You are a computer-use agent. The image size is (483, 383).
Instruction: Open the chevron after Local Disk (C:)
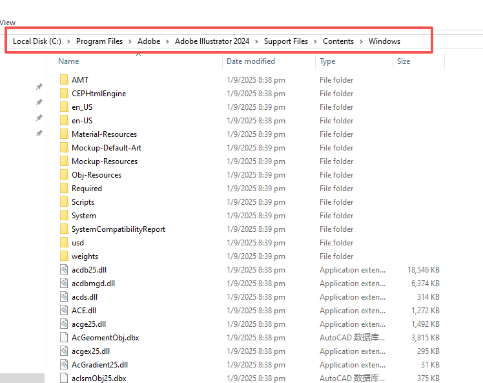(68, 41)
